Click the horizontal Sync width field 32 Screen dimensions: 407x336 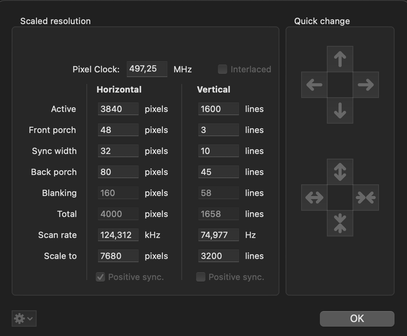tap(118, 151)
